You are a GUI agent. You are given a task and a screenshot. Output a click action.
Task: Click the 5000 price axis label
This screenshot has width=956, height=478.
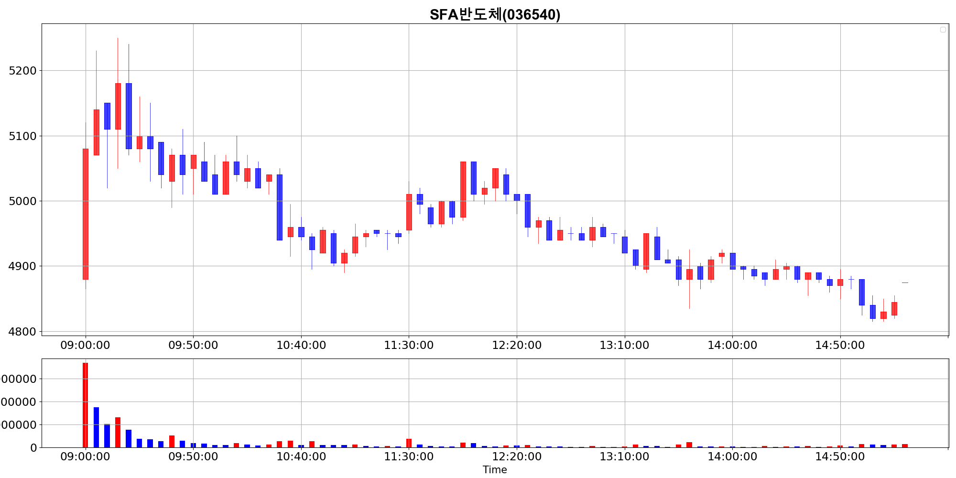pyautogui.click(x=22, y=201)
